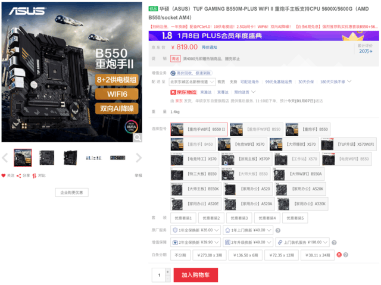The image size is (381, 285).
Task: Click the 对比 compare icon
Action: [35, 176]
